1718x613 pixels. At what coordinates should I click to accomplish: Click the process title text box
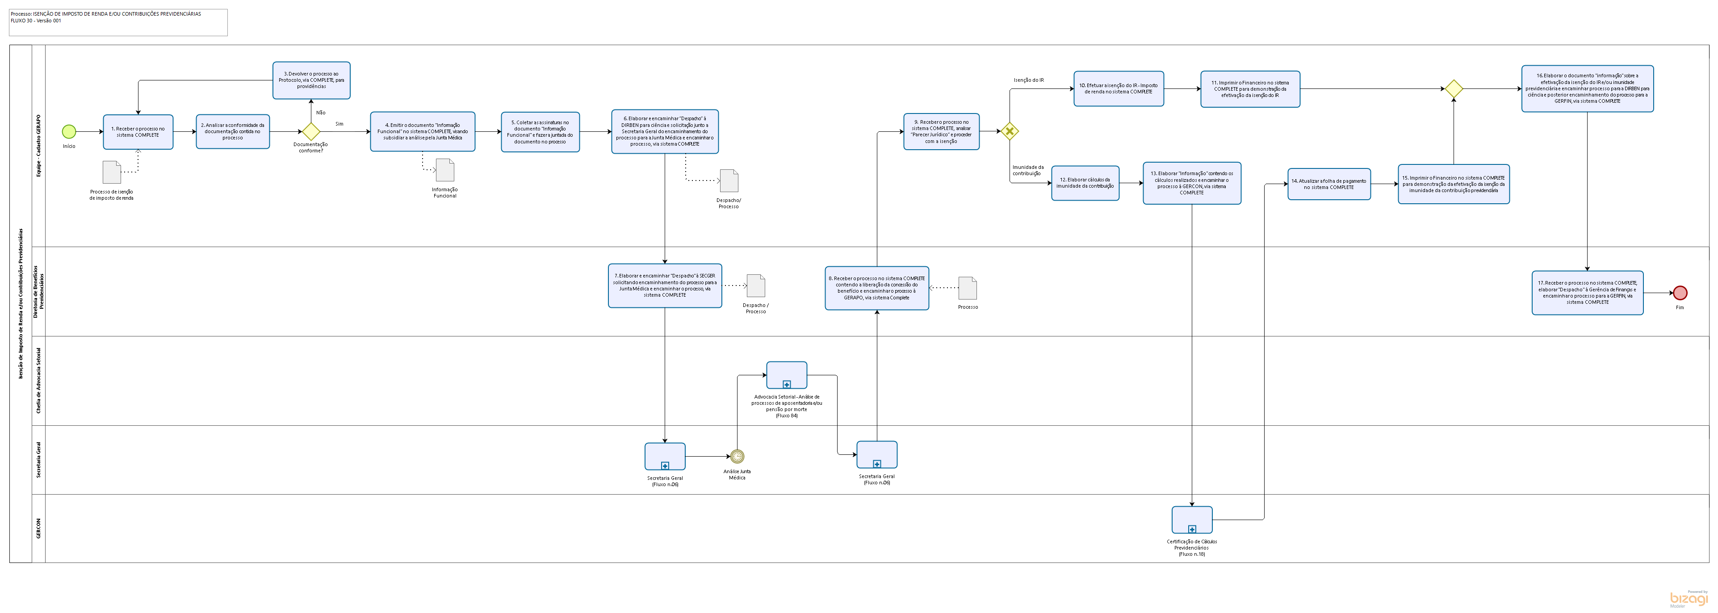click(119, 22)
